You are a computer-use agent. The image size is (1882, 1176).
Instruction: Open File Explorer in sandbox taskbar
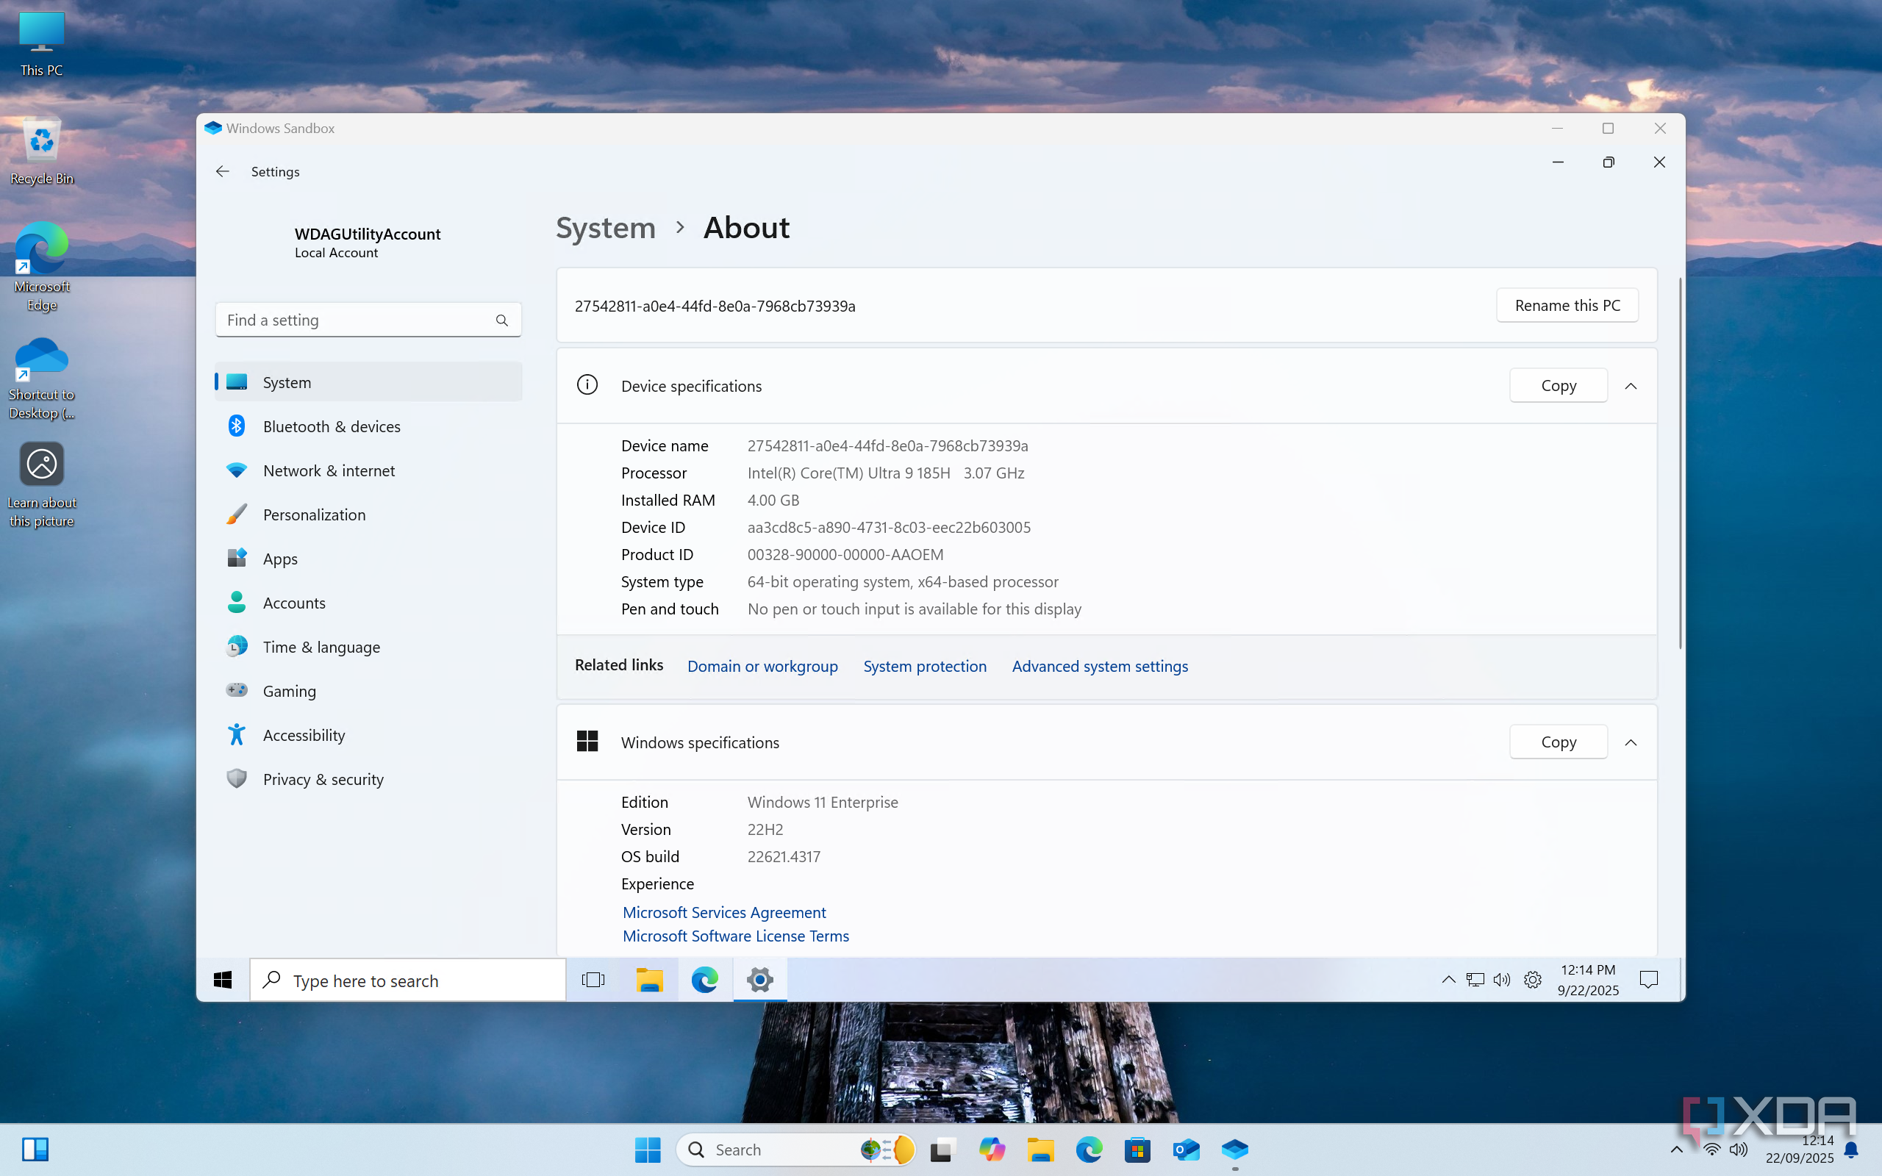[649, 980]
